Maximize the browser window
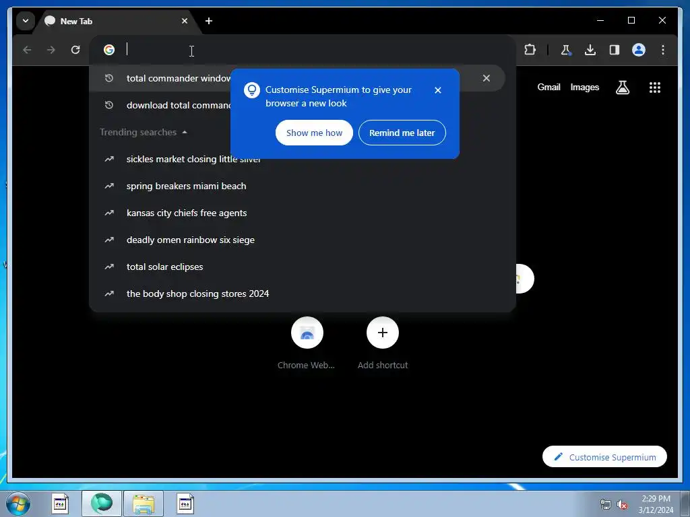The width and height of the screenshot is (690, 517). (631, 21)
